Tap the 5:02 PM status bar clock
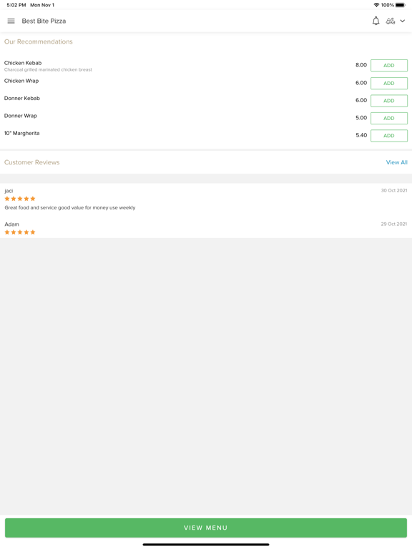The width and height of the screenshot is (412, 549). [x=16, y=5]
